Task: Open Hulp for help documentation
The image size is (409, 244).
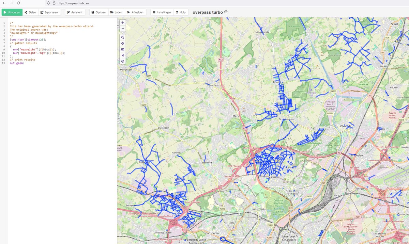Action: click(181, 12)
